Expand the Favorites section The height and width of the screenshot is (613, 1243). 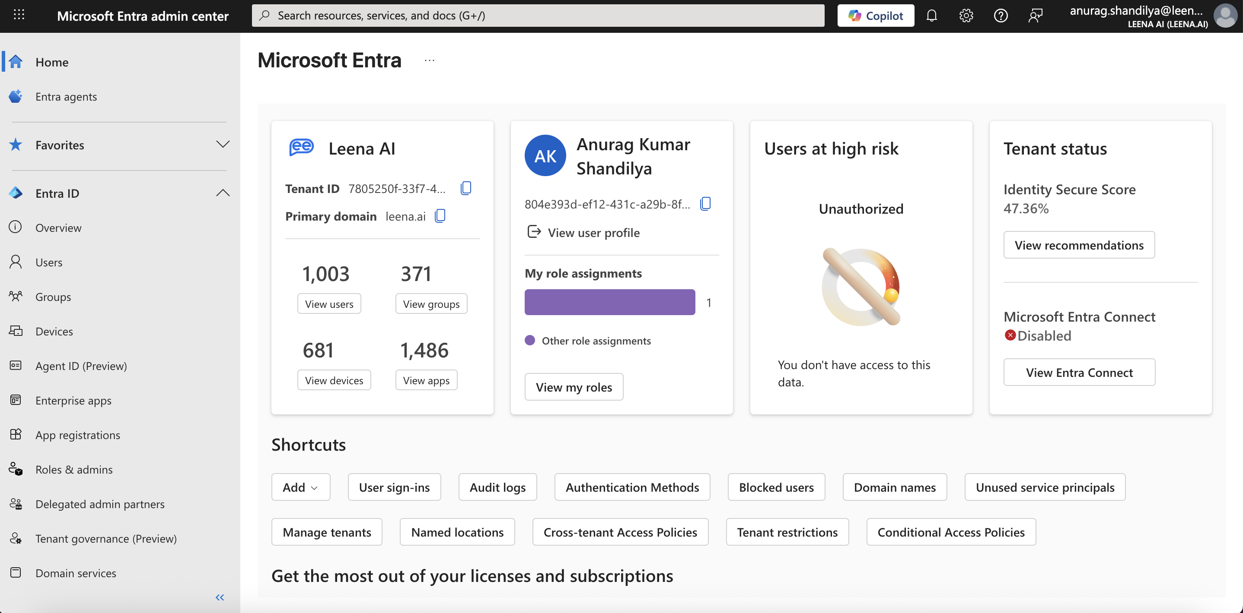pos(223,145)
